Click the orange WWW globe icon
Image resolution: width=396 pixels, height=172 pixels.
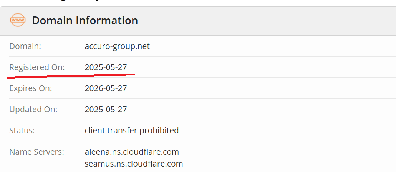(x=18, y=20)
